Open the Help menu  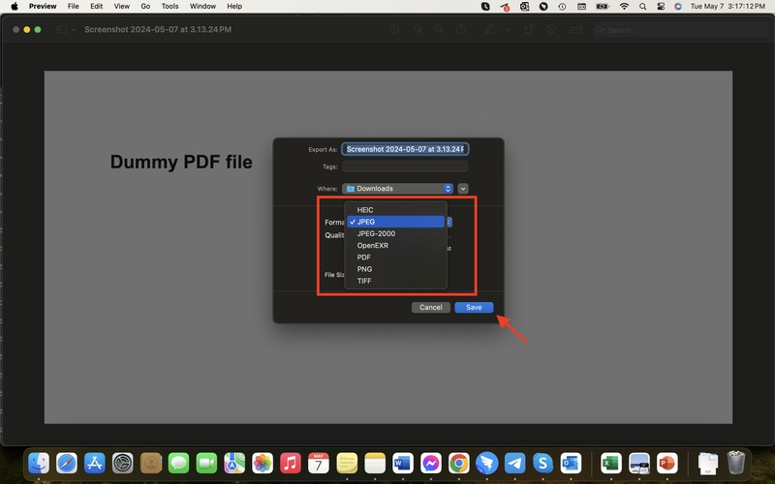234,7
